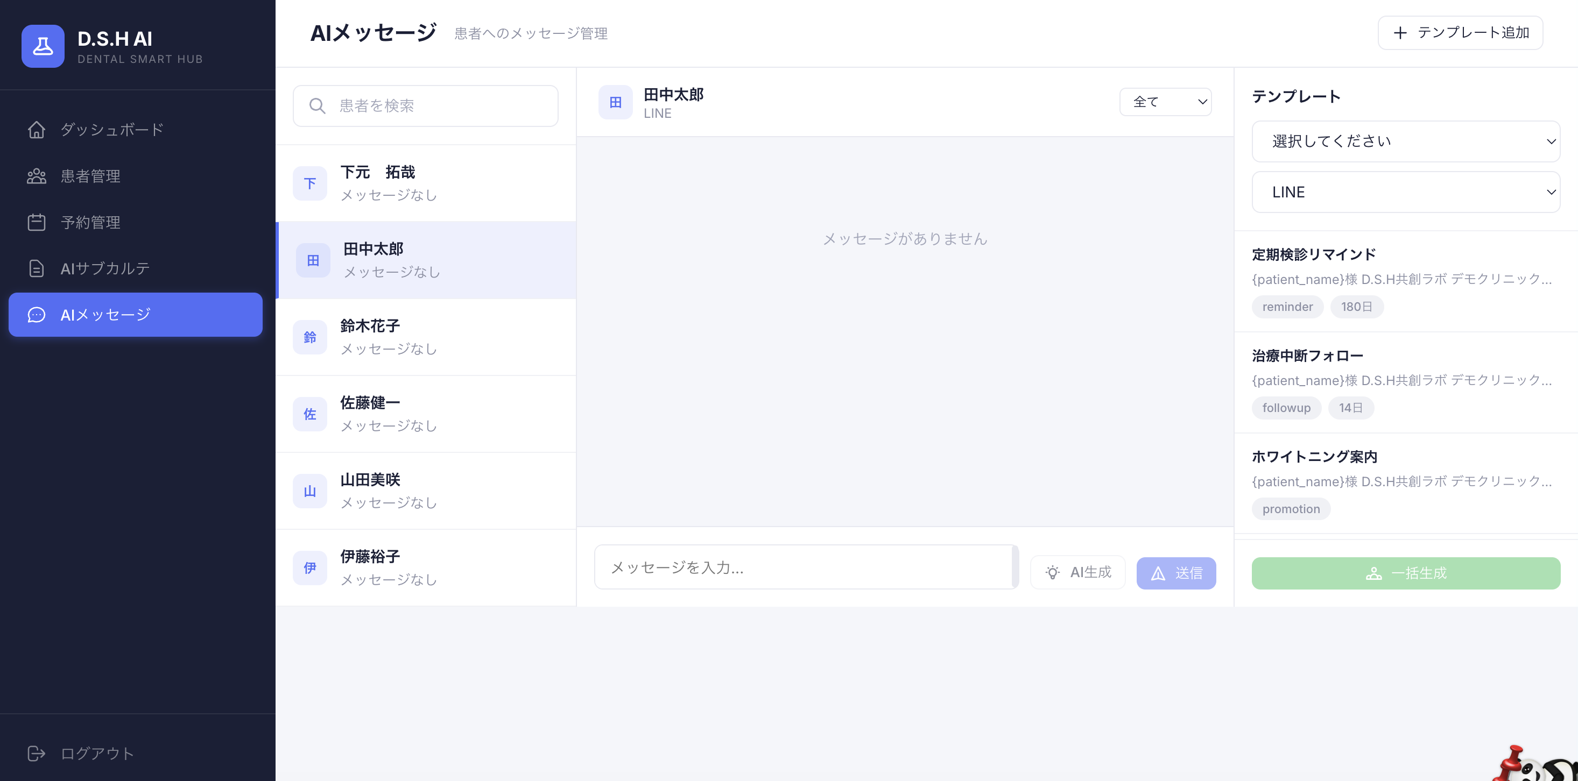Click the group icon on 一括生成
The height and width of the screenshot is (781, 1578).
click(x=1374, y=573)
